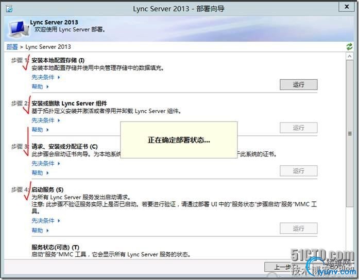
Task: Click the refresh icon at top right
Action: tap(349, 47)
